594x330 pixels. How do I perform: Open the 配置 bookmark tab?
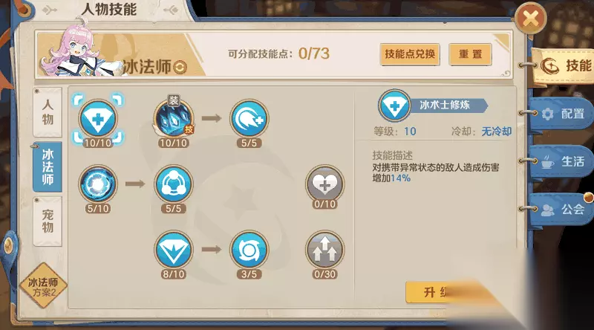pyautogui.click(x=562, y=114)
